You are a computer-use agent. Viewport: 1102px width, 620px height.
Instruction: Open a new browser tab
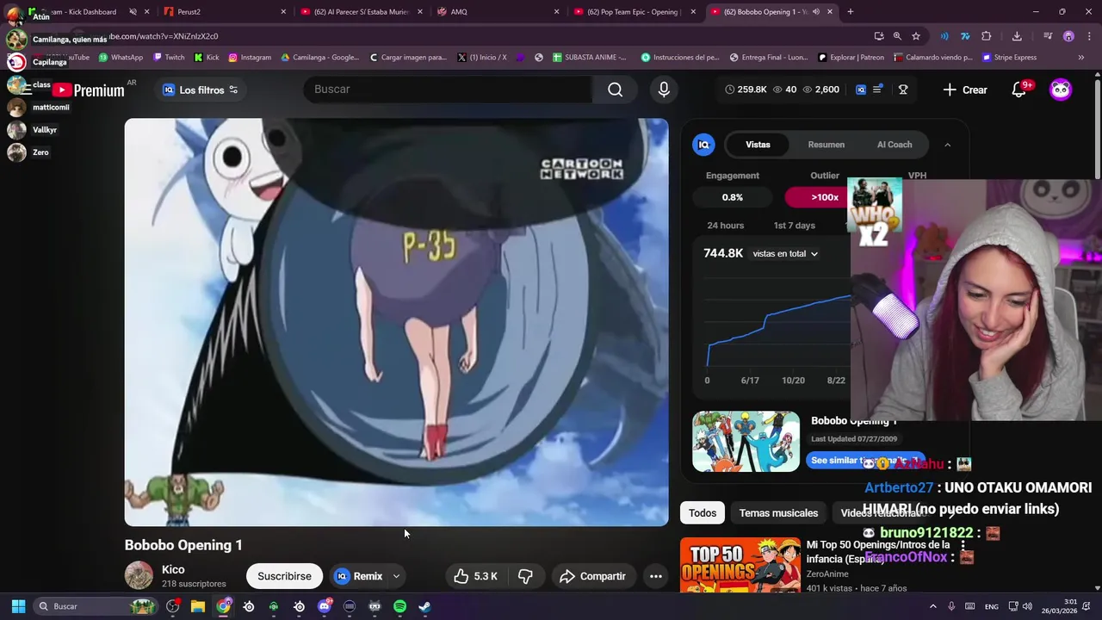[x=850, y=12]
